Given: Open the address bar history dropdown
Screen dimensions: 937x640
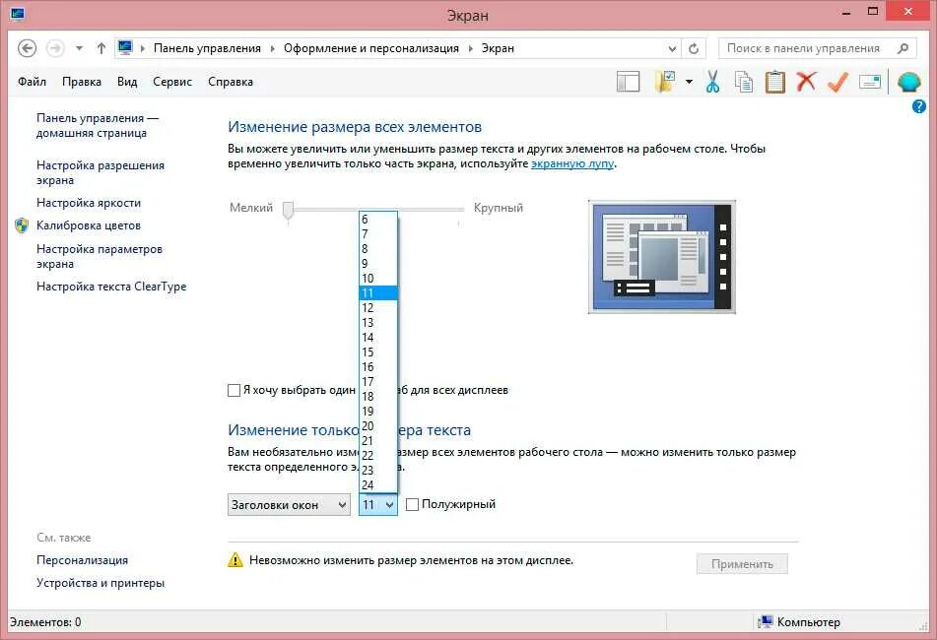Looking at the screenshot, I should coord(672,48).
